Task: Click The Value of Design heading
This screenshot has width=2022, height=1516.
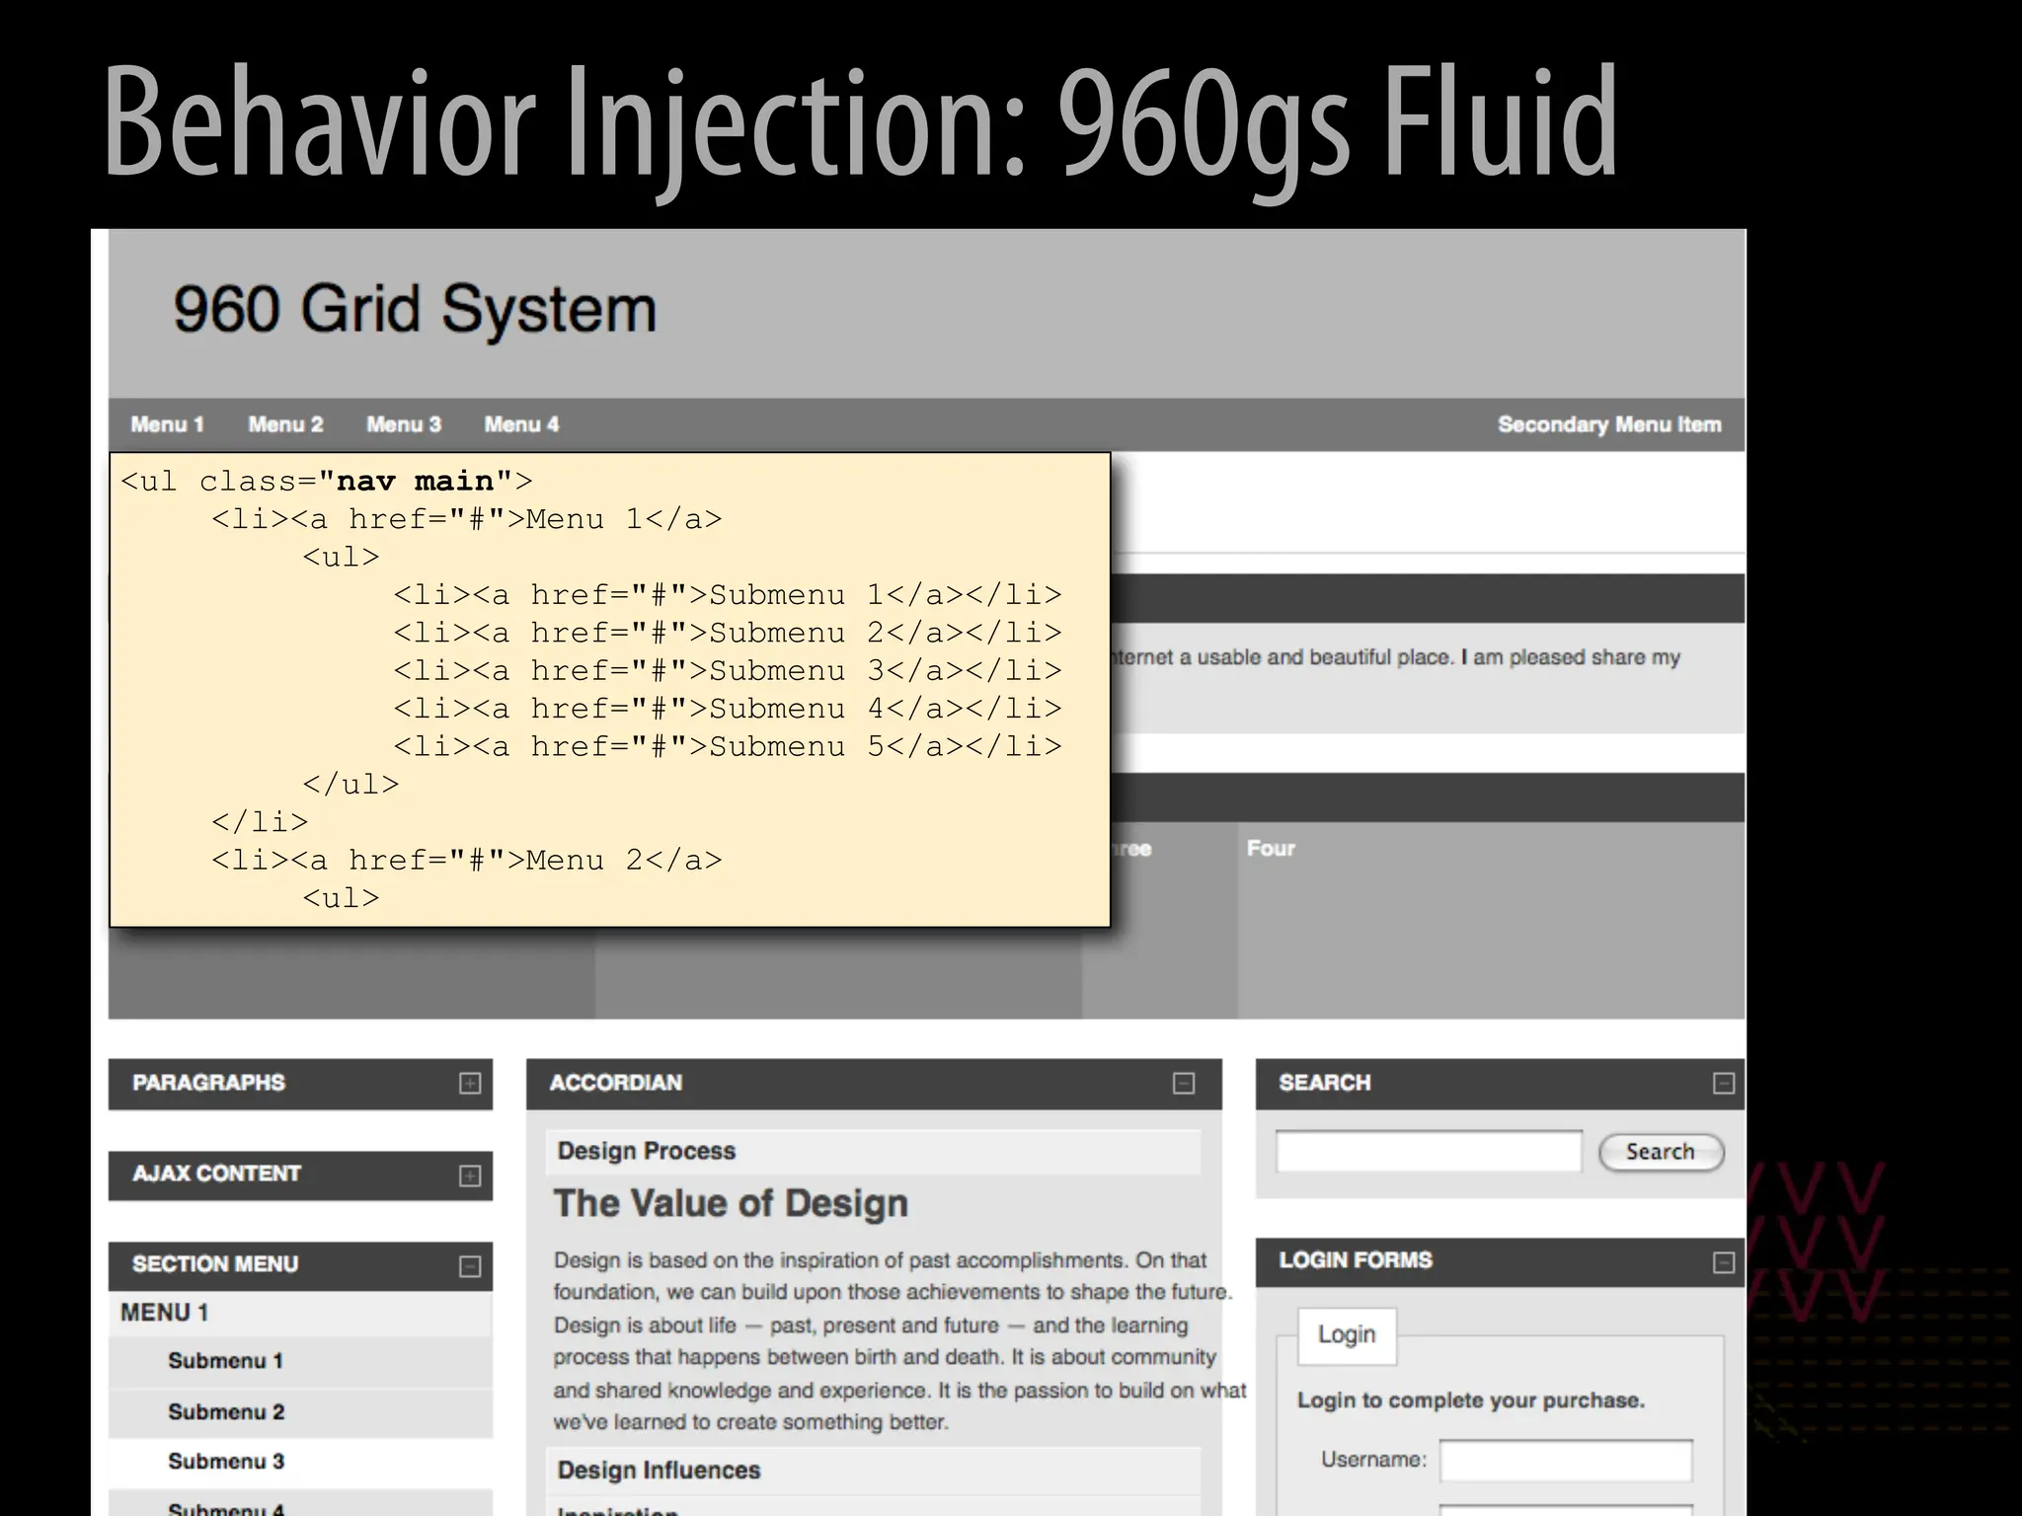Action: (731, 1204)
